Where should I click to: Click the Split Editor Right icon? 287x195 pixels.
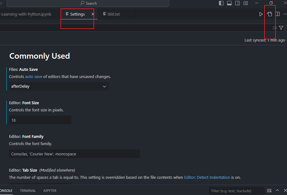pos(277,14)
